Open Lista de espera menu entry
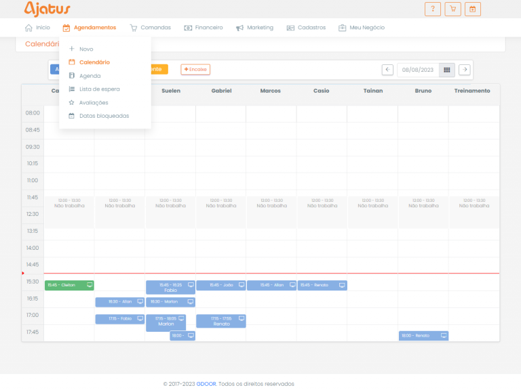 pos(99,89)
